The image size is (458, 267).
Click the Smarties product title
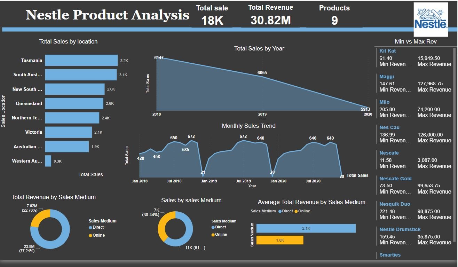[390, 255]
